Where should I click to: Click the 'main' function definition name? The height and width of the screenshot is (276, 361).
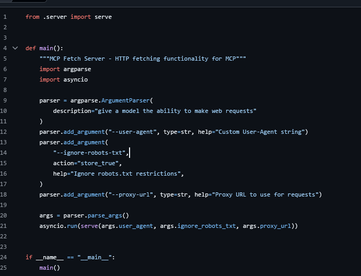click(46, 48)
